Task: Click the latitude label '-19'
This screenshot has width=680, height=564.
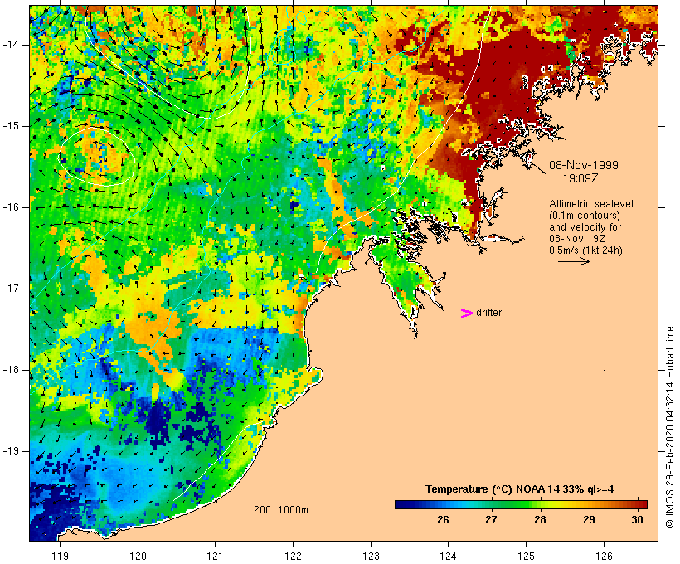Action: tap(11, 451)
